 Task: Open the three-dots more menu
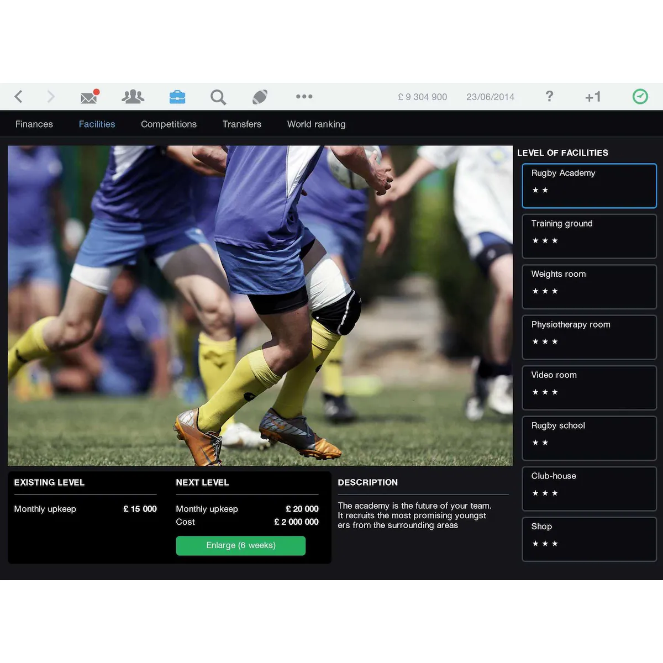click(304, 96)
